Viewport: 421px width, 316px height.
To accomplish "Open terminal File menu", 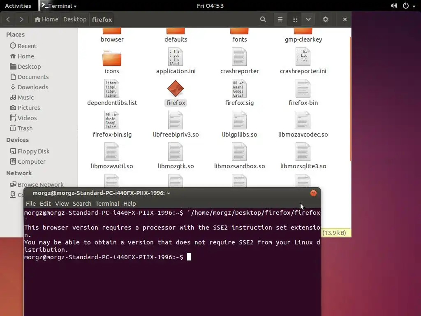I will [x=30, y=204].
